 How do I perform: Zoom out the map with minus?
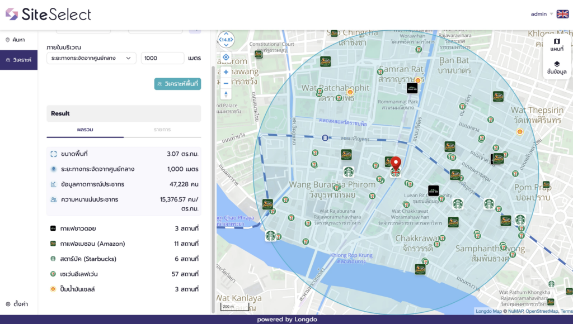point(226,83)
